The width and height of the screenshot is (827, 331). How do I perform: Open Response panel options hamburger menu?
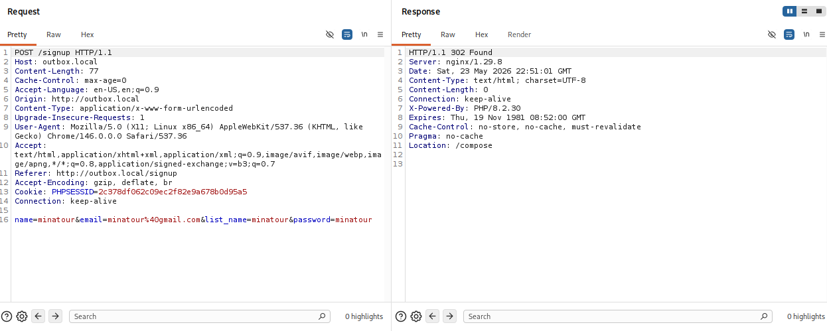point(822,34)
